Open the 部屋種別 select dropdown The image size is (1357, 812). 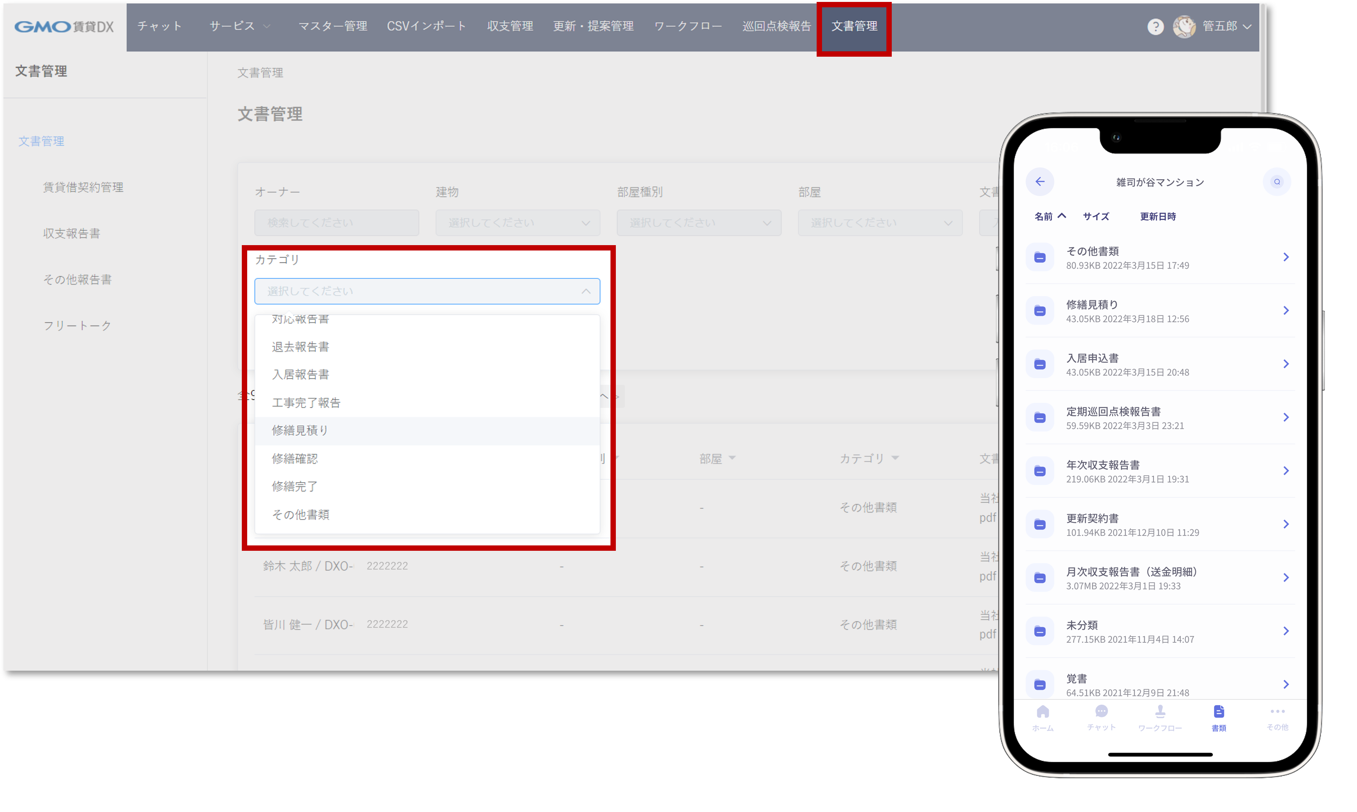point(699,223)
